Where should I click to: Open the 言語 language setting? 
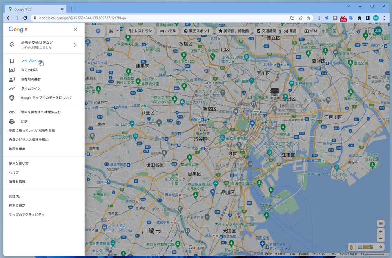point(14,196)
